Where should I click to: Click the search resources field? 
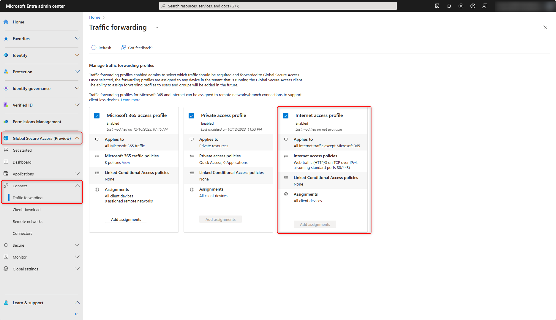pyautogui.click(x=277, y=6)
